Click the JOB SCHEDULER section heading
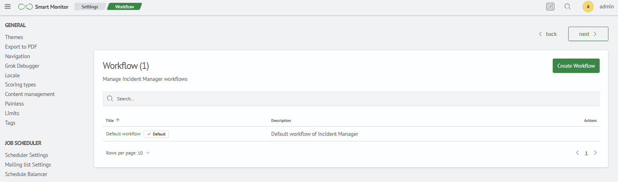The width and height of the screenshot is (618, 182). click(23, 143)
